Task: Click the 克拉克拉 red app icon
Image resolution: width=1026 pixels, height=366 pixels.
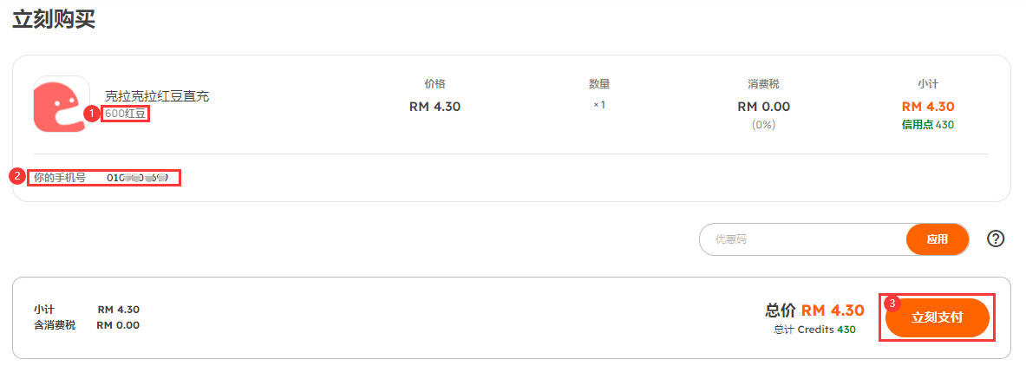Action: [62, 104]
